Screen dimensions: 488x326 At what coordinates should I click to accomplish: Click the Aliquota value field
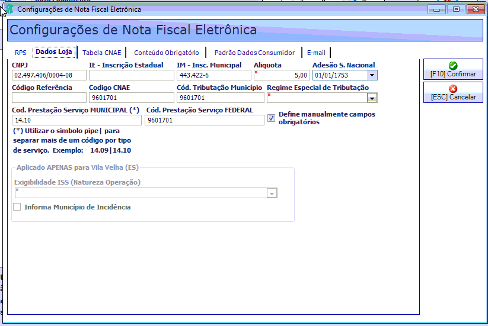pyautogui.click(x=282, y=75)
